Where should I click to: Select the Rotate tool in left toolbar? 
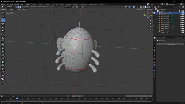point(3,23)
